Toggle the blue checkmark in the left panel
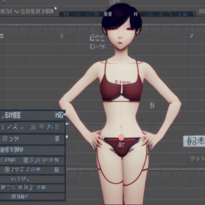Viewport: 205px width, 205px height. point(38,169)
